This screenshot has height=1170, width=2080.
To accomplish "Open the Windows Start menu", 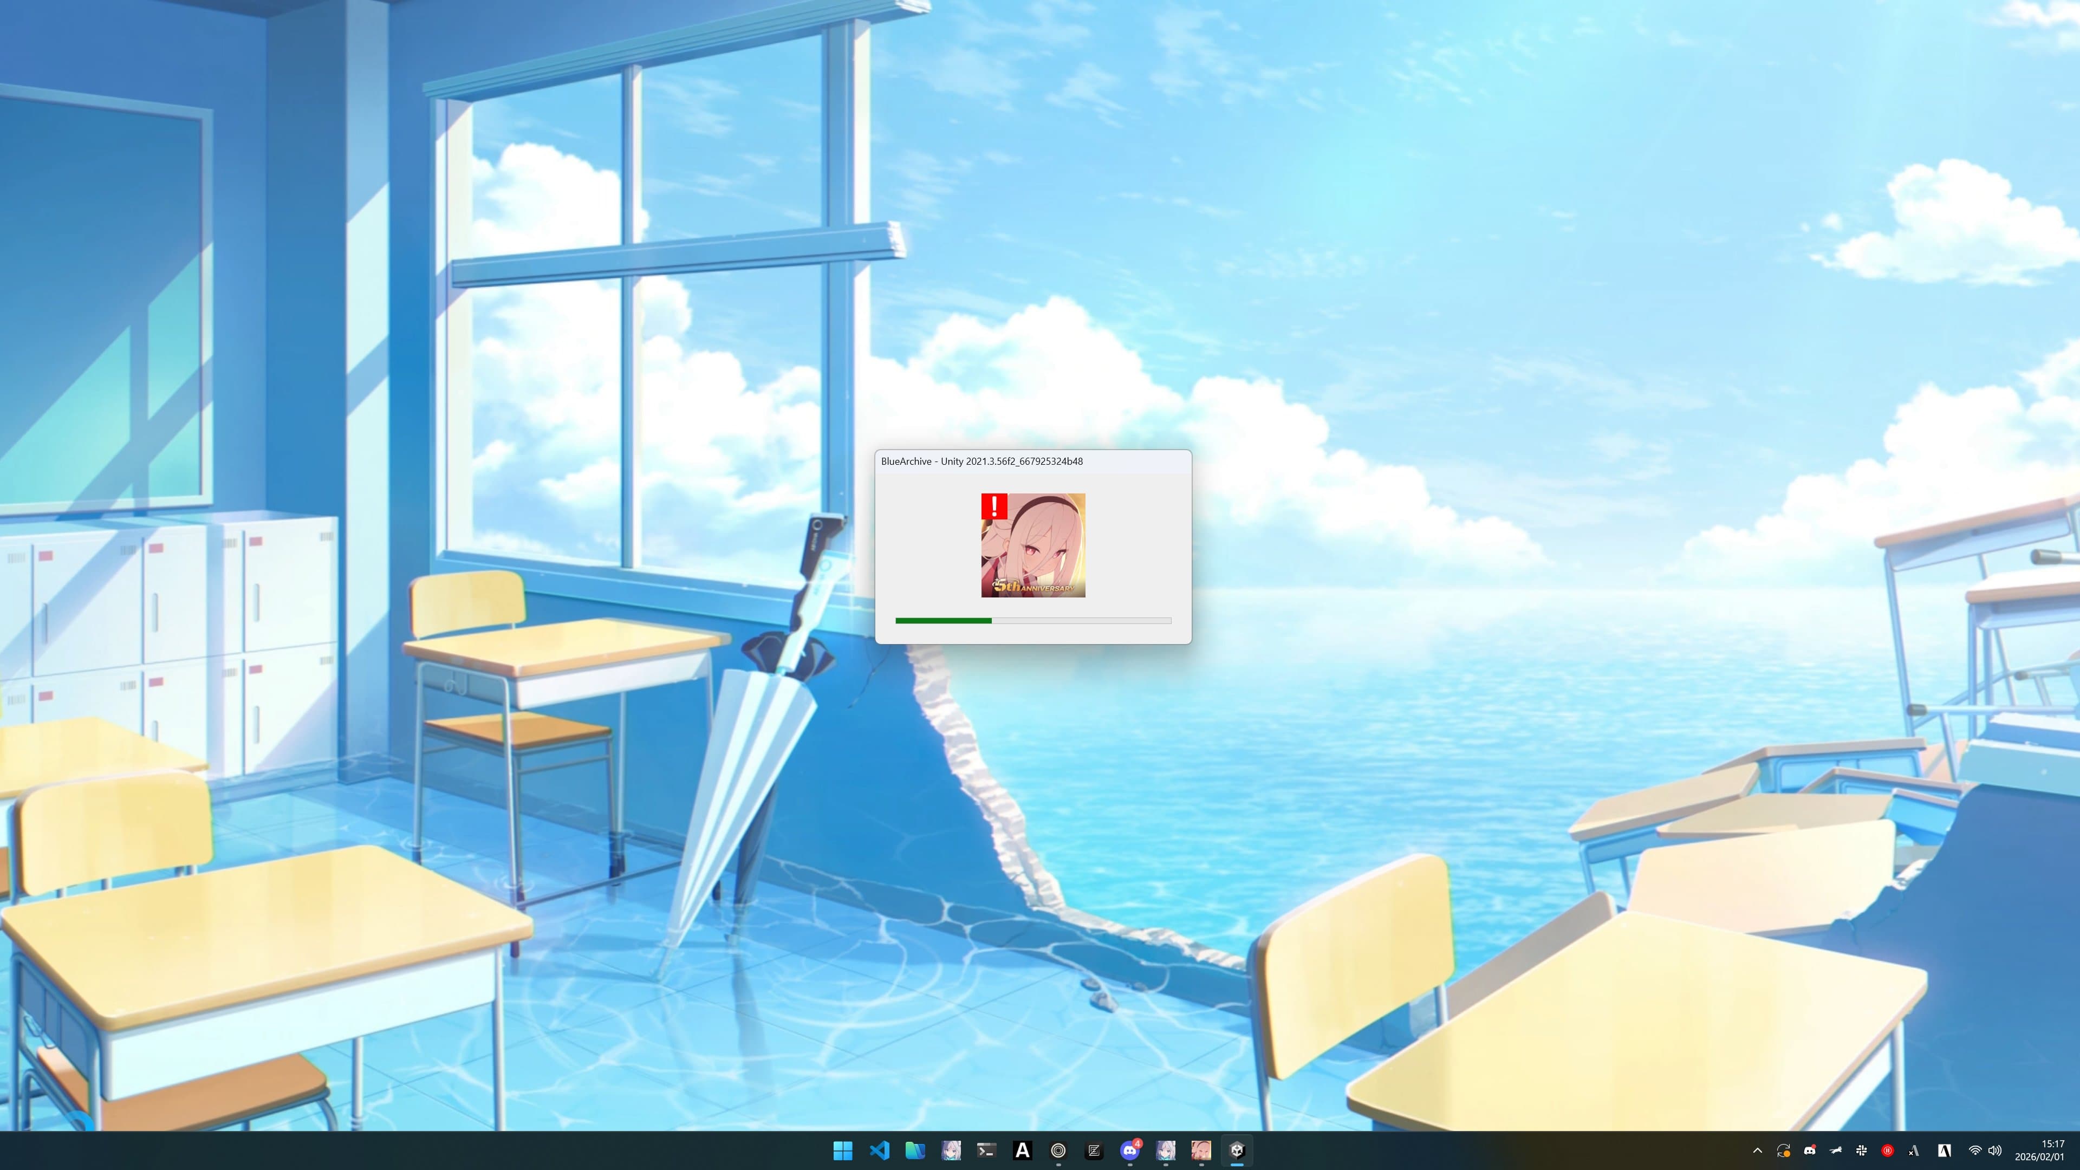I will pyautogui.click(x=843, y=1150).
